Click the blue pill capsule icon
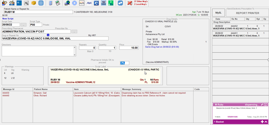 (120, 3)
